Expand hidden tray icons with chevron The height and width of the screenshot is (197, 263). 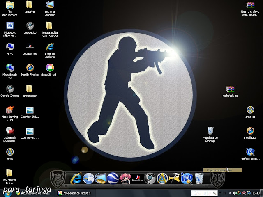(230, 193)
